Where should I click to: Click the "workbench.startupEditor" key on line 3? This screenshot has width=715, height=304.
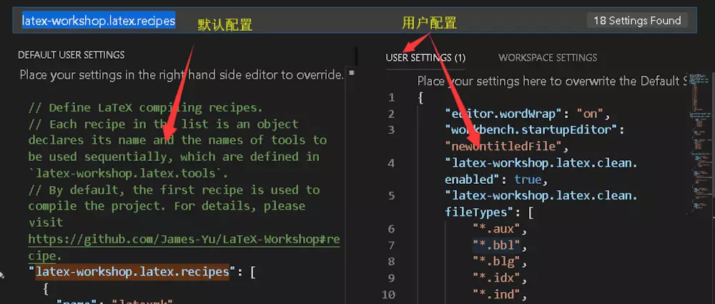pos(532,130)
